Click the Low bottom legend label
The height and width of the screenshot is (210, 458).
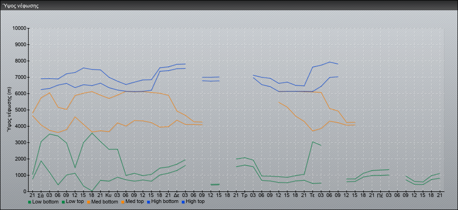[x=45, y=202]
